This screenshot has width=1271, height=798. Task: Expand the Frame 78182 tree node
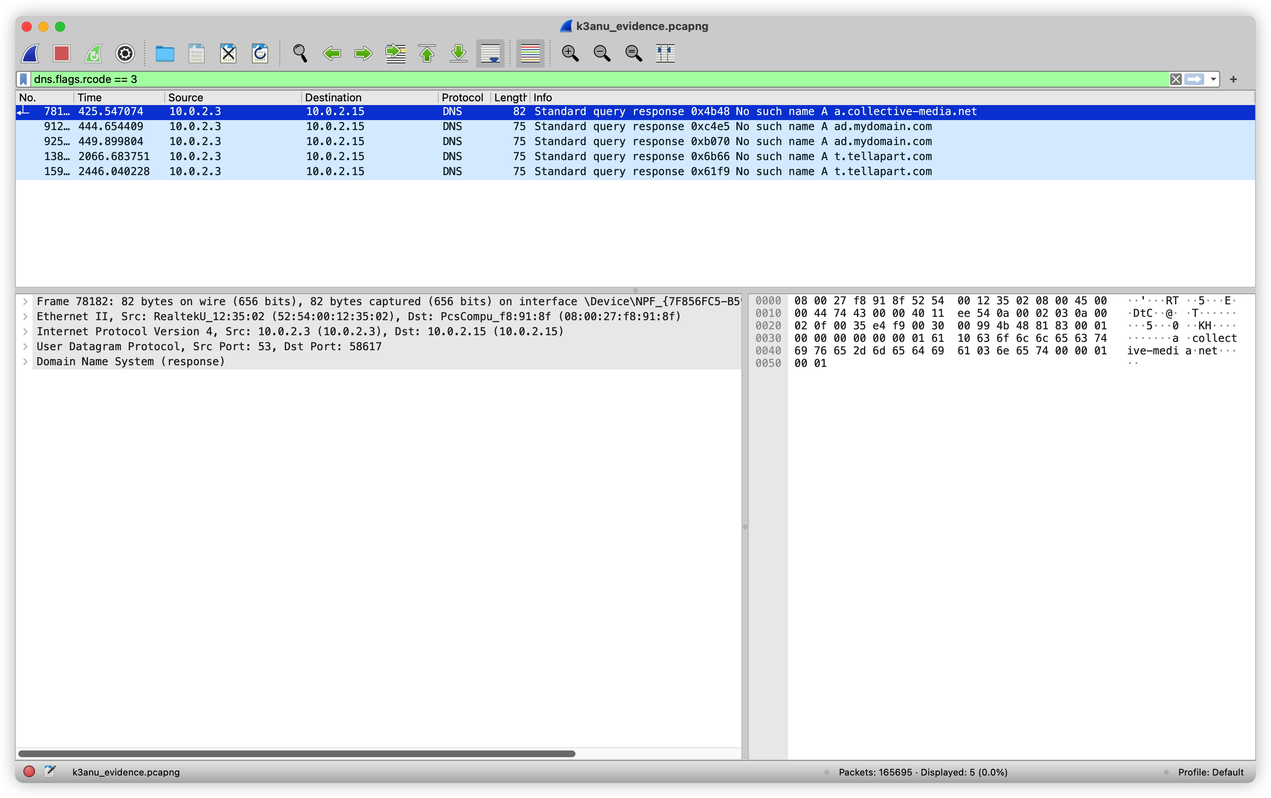[25, 302]
